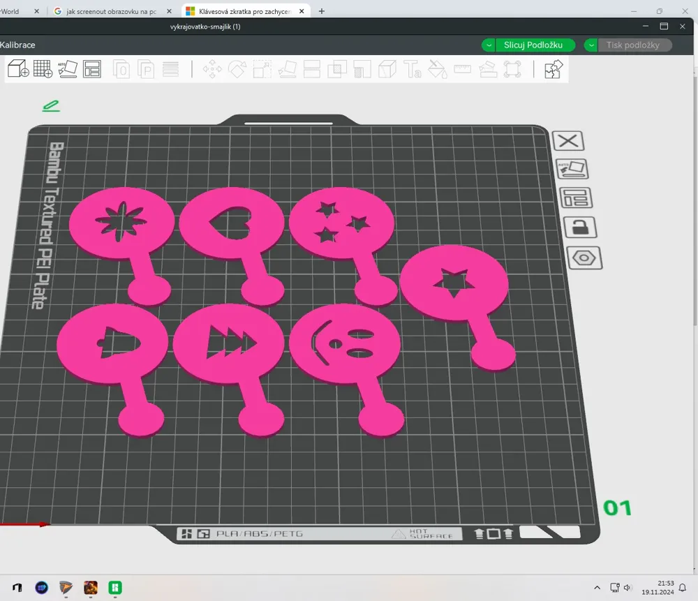Arrange all objects using the top toolbar icon

coord(92,69)
